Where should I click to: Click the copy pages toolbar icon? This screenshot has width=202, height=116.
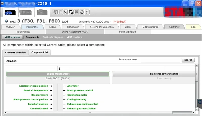pyautogui.click(x=60, y=12)
